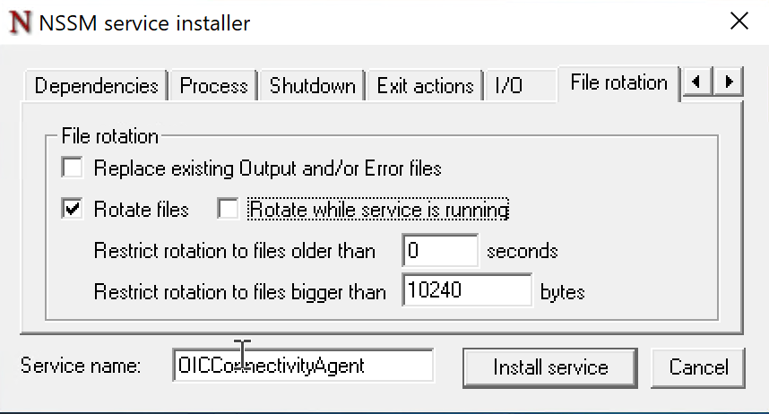Uncheck the Rotate files checkbox

[x=72, y=210]
